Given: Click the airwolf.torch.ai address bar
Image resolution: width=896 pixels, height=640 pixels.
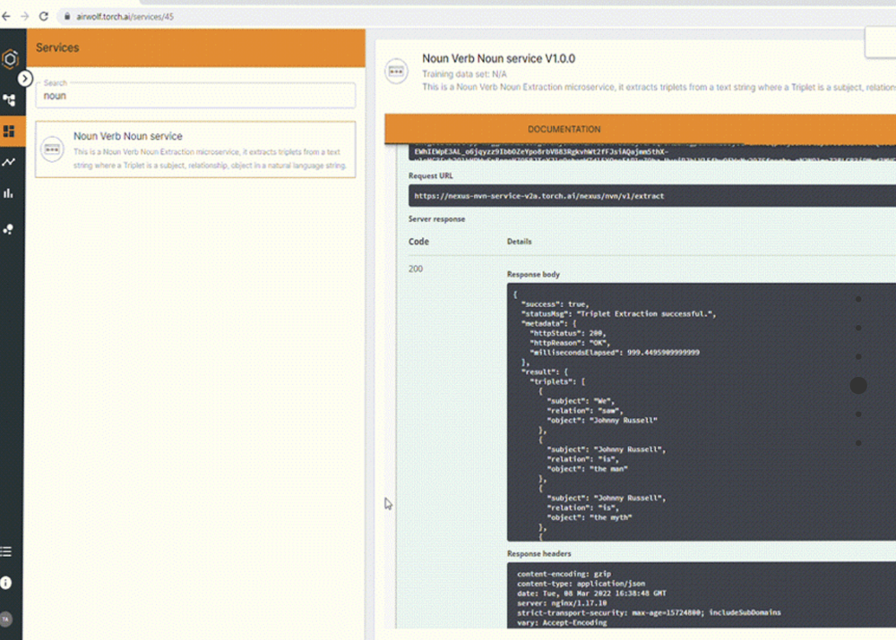Looking at the screenshot, I should [x=125, y=16].
